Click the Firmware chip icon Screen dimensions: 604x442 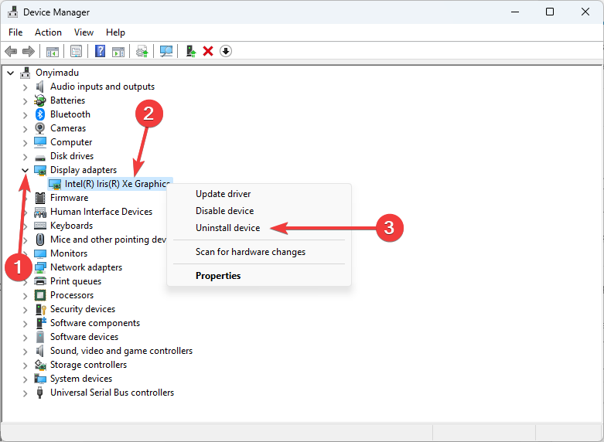[x=40, y=198]
